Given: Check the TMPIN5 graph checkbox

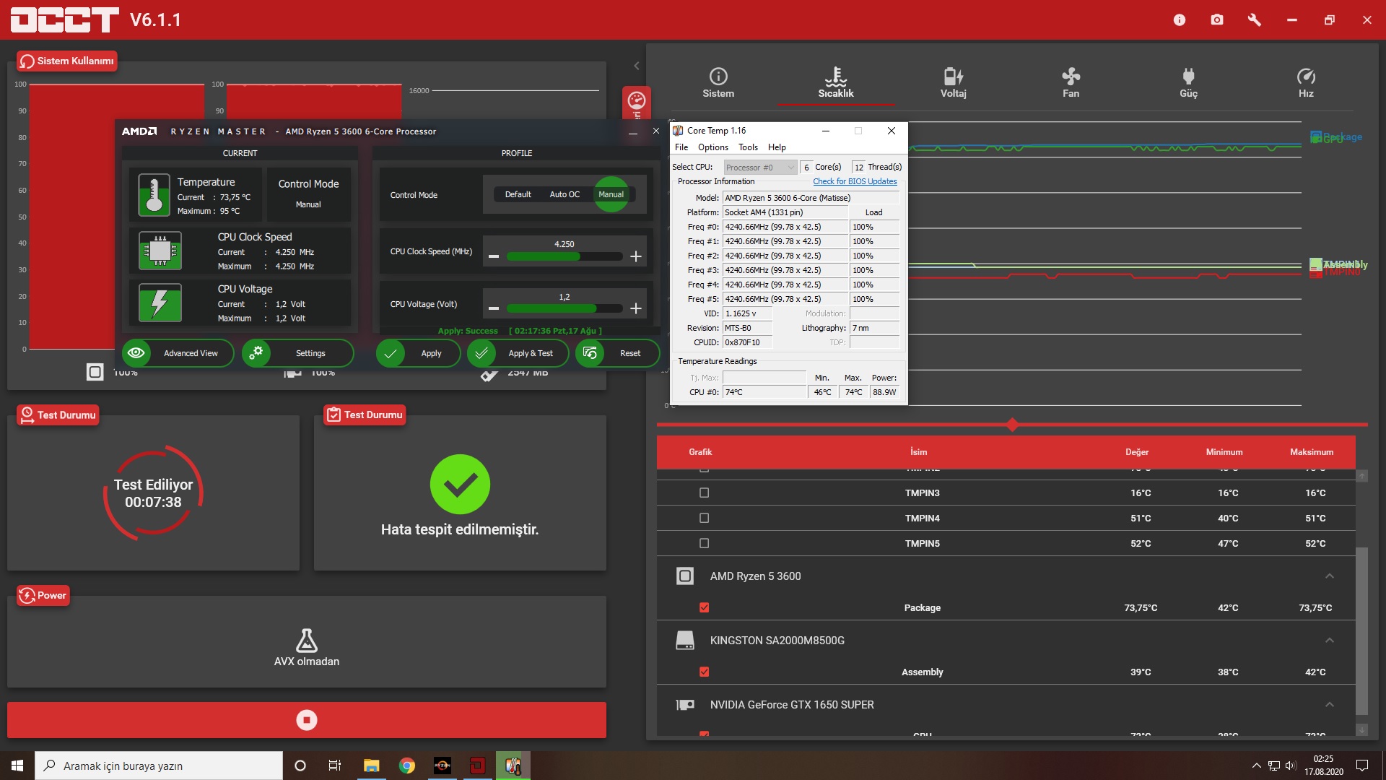Looking at the screenshot, I should (705, 544).
